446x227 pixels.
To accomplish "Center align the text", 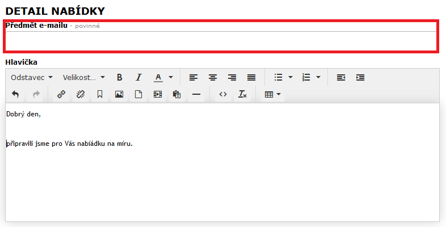I will (213, 77).
